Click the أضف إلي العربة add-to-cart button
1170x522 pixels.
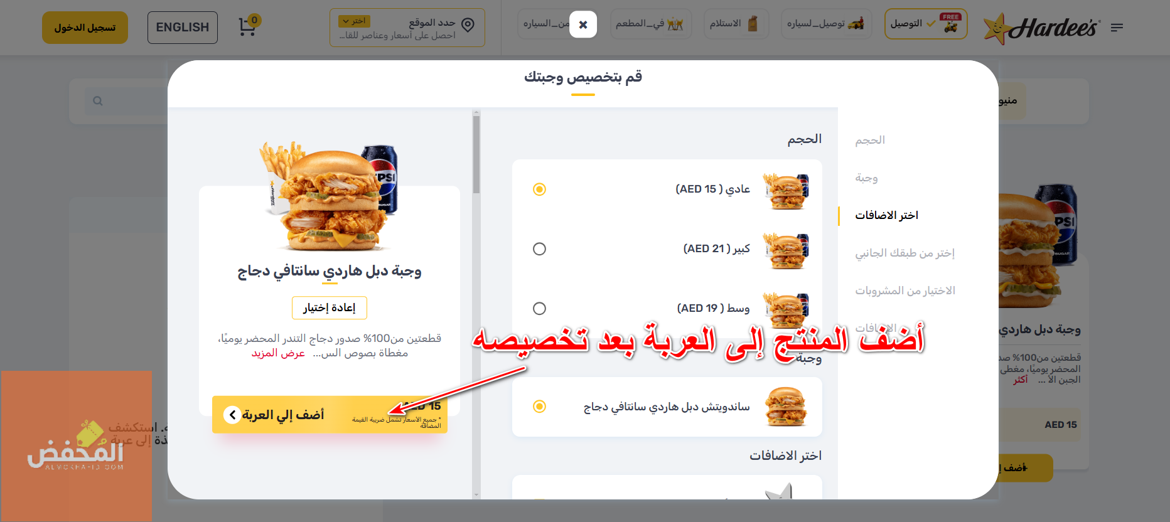(x=330, y=415)
